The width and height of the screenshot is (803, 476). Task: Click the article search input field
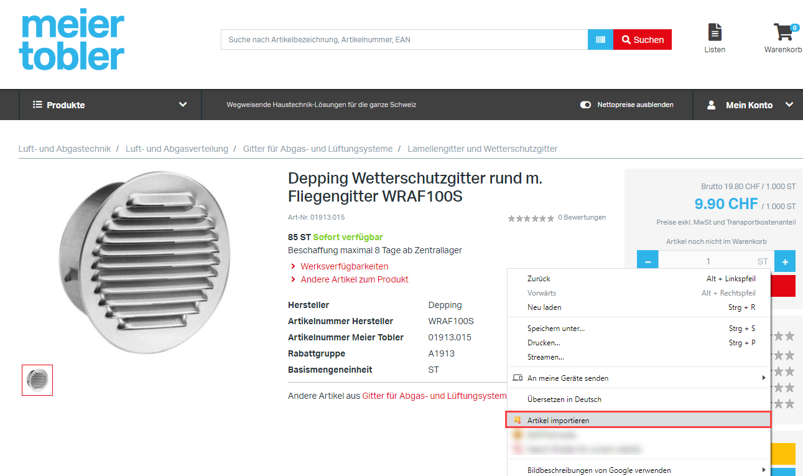(x=404, y=40)
